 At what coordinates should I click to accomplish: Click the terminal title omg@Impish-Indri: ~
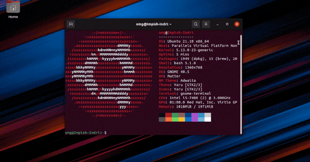[x=153, y=24]
